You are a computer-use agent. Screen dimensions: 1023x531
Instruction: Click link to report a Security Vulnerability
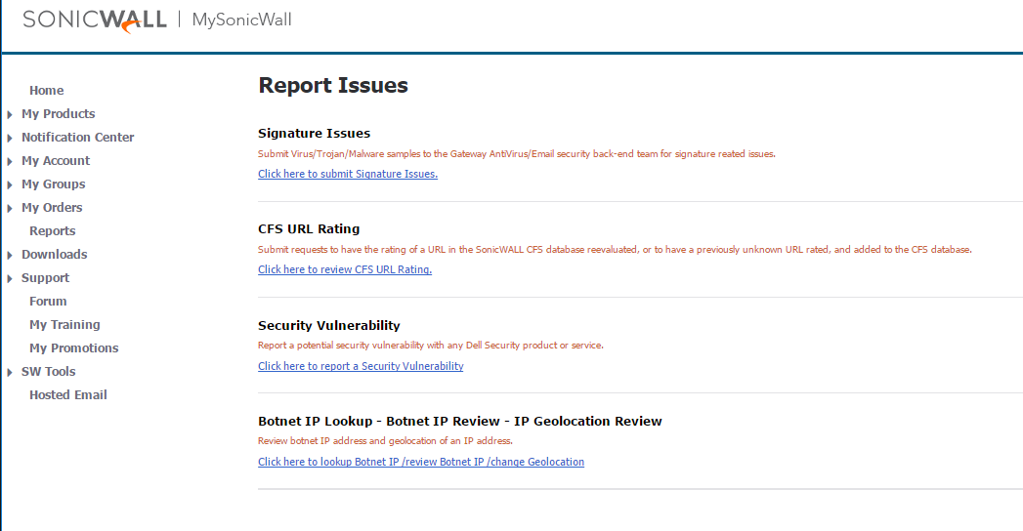click(361, 366)
